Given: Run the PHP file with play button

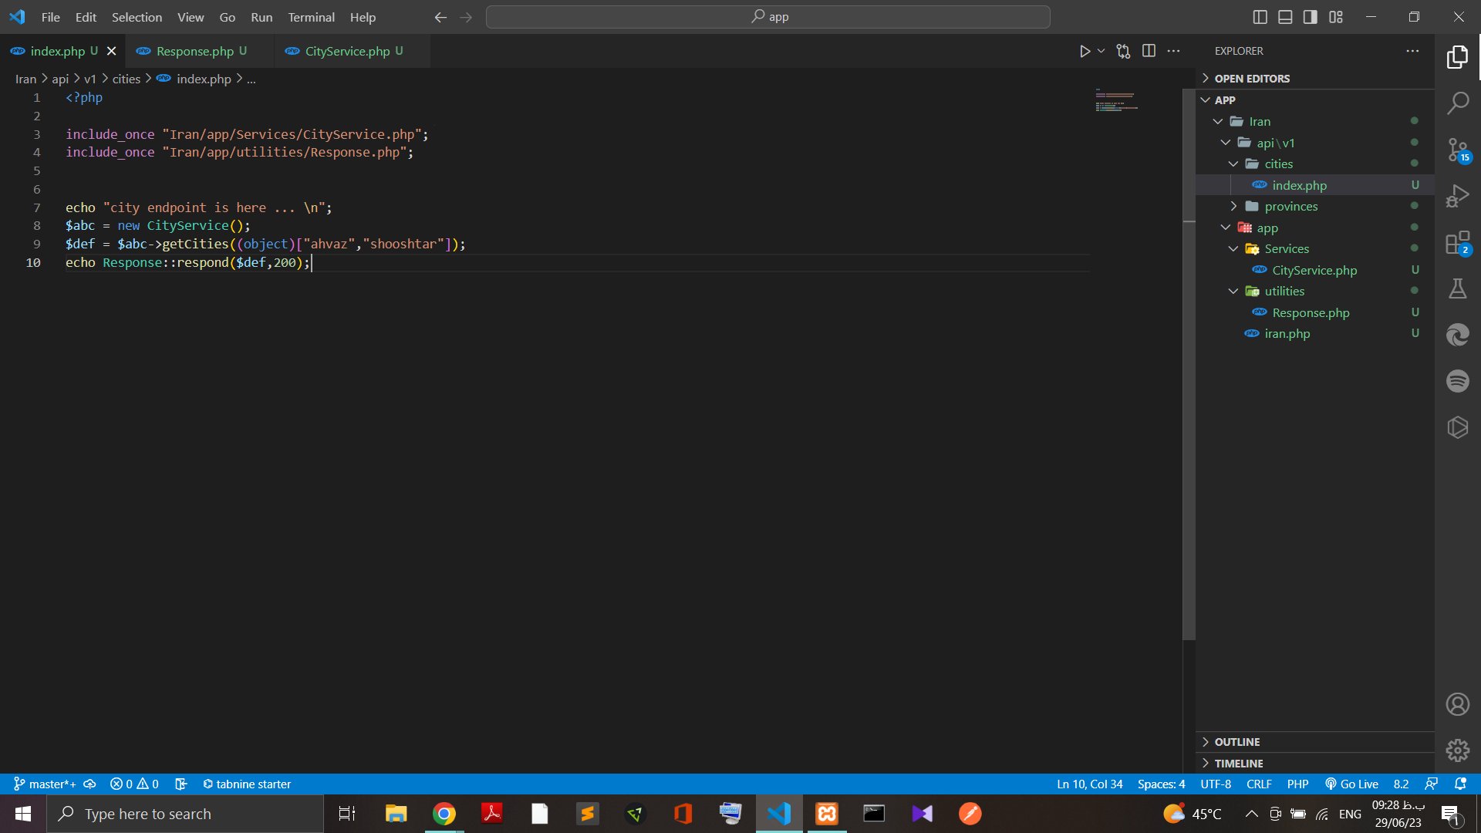Looking at the screenshot, I should tap(1085, 51).
